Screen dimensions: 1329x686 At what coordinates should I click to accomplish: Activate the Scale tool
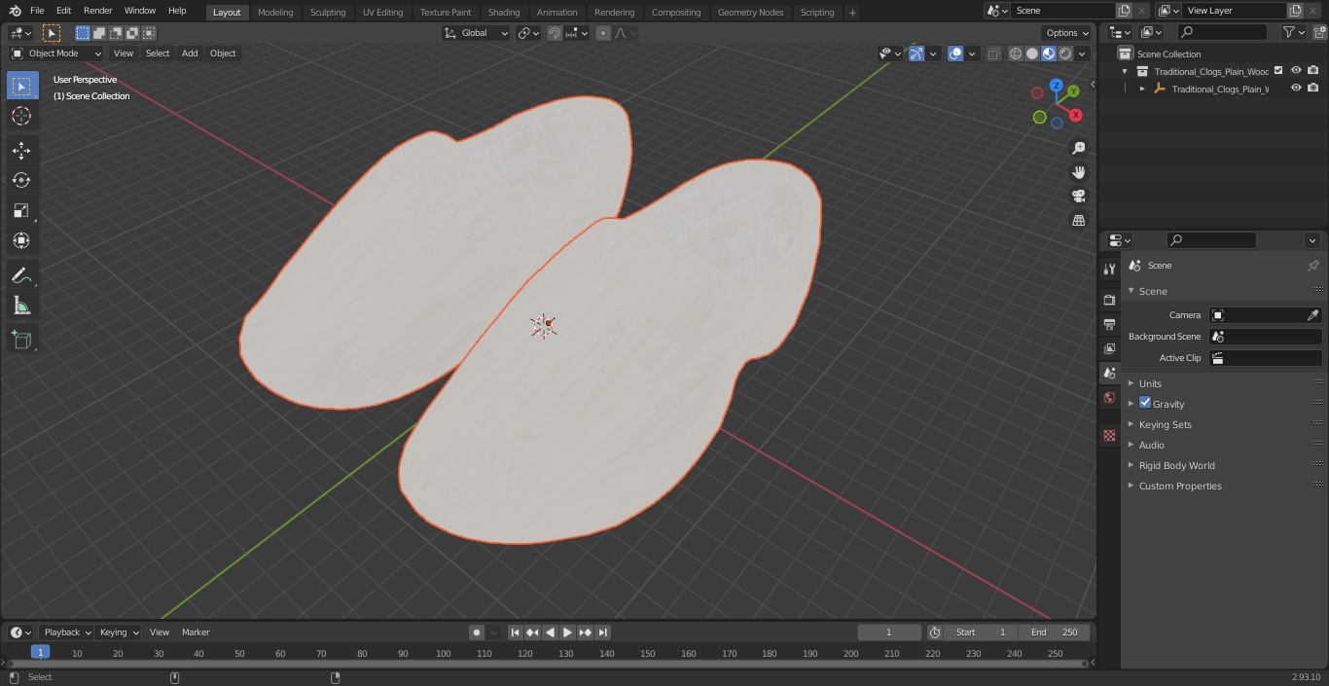[x=21, y=210]
